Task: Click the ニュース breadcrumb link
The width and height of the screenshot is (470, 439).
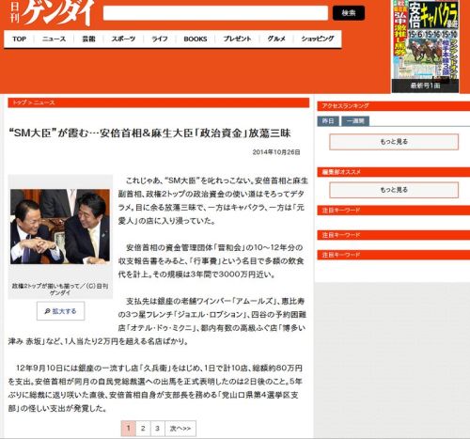Action: point(44,102)
